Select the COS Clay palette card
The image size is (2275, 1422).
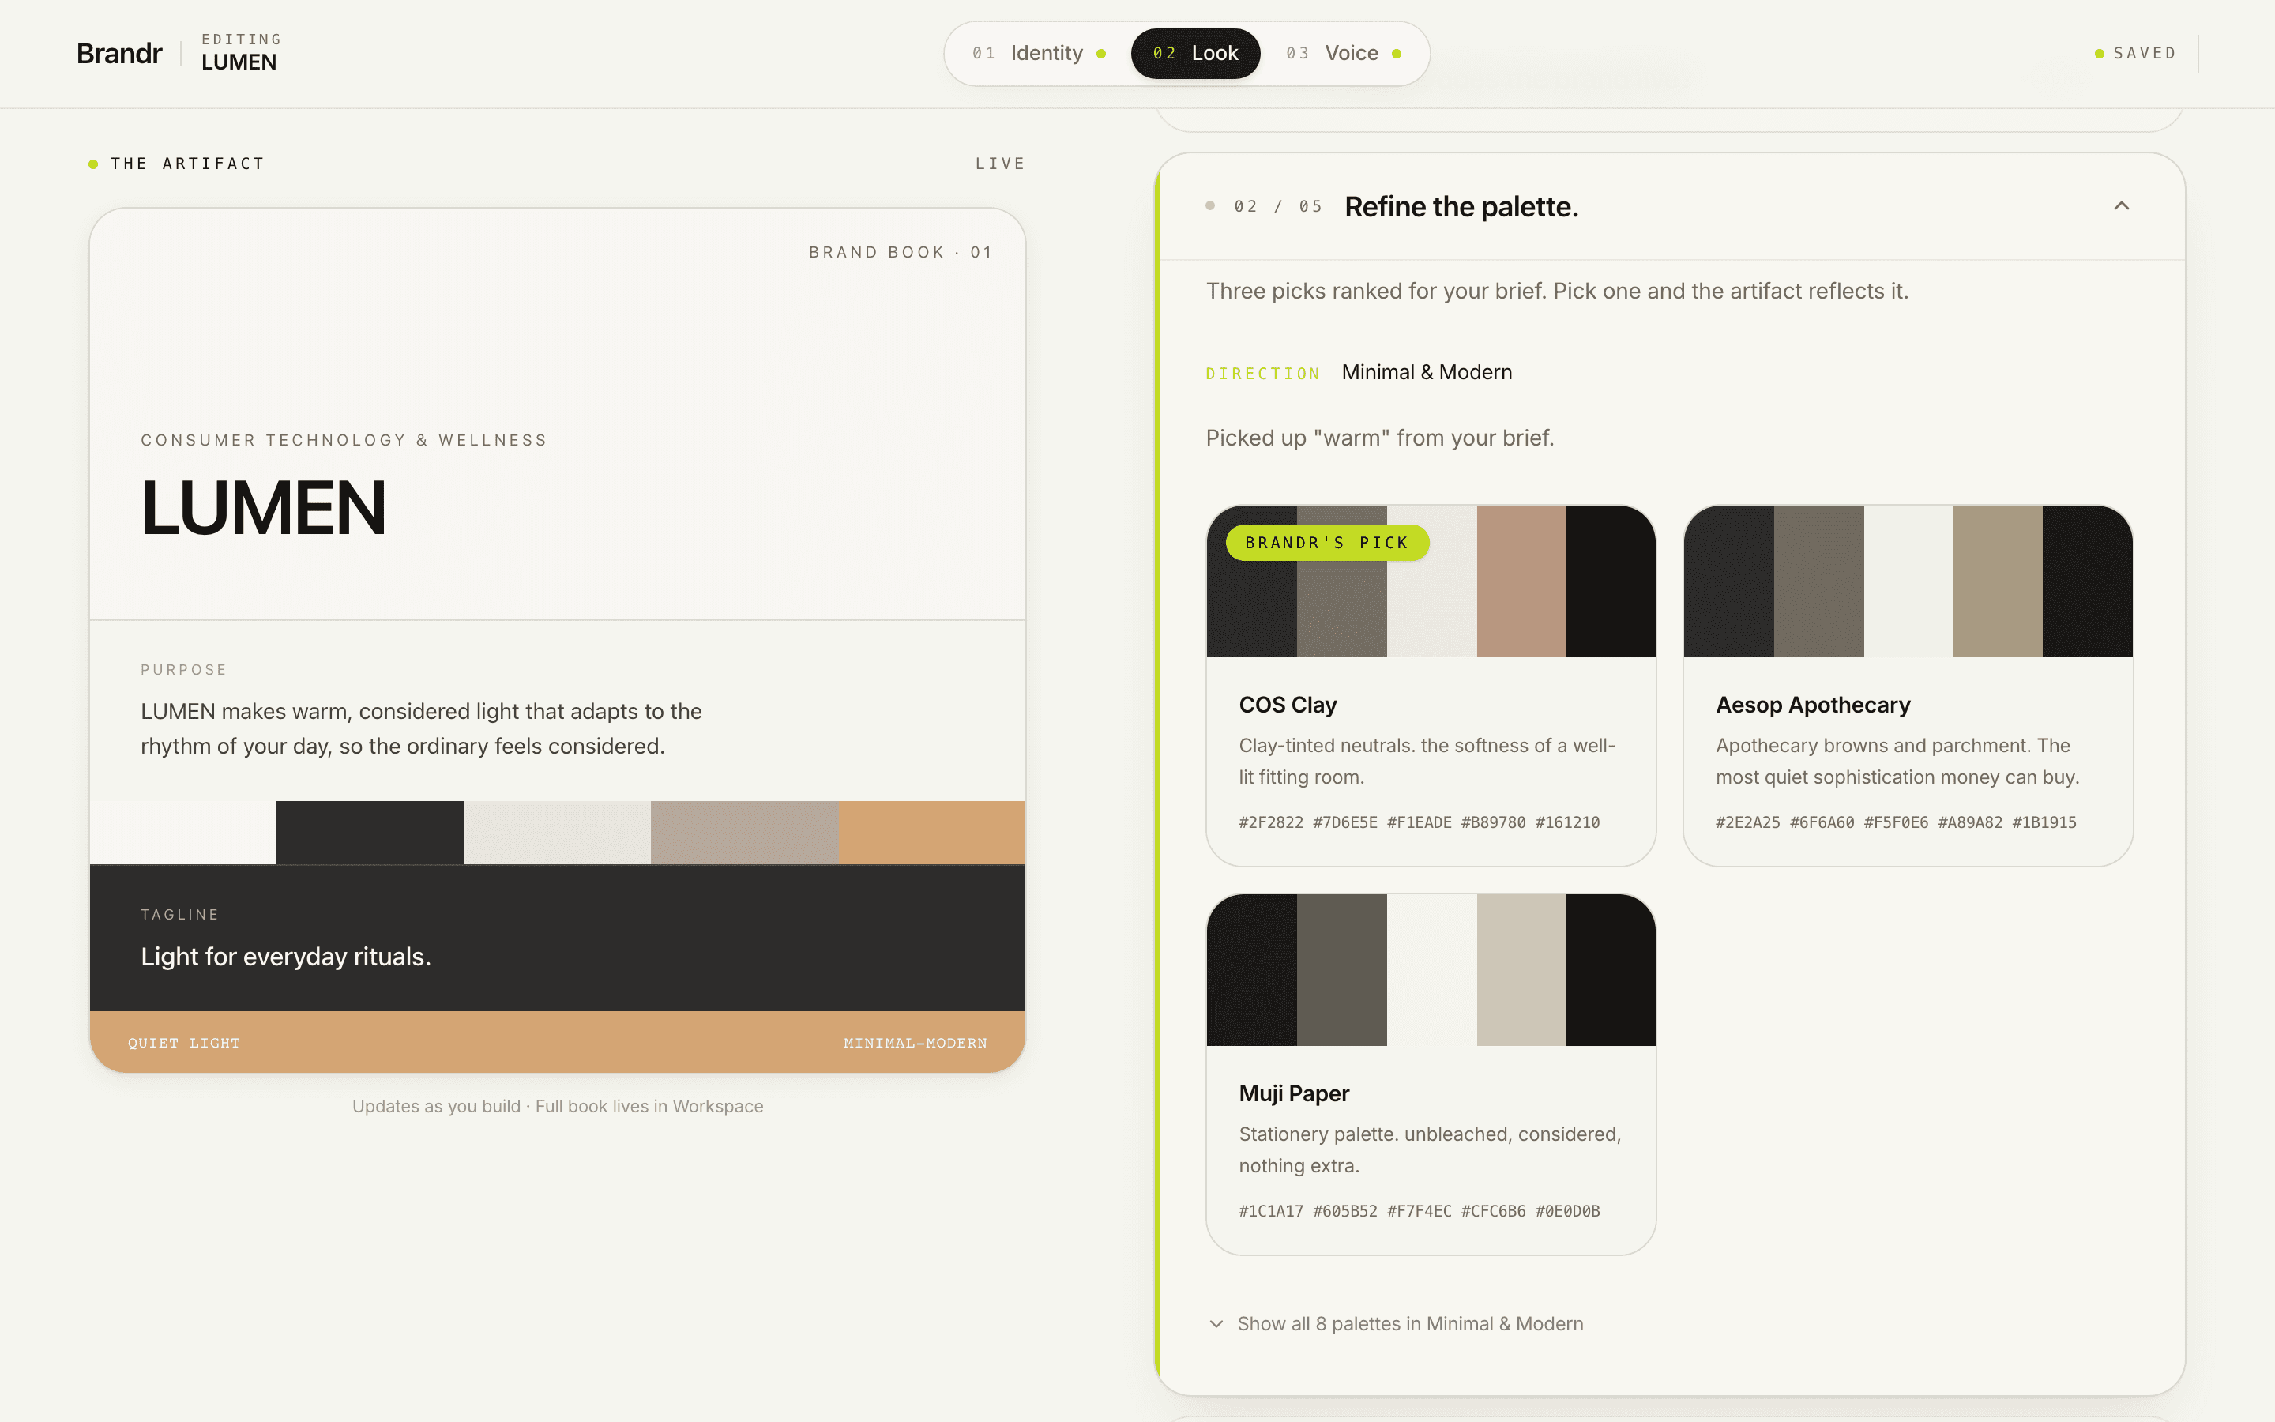click(1431, 686)
